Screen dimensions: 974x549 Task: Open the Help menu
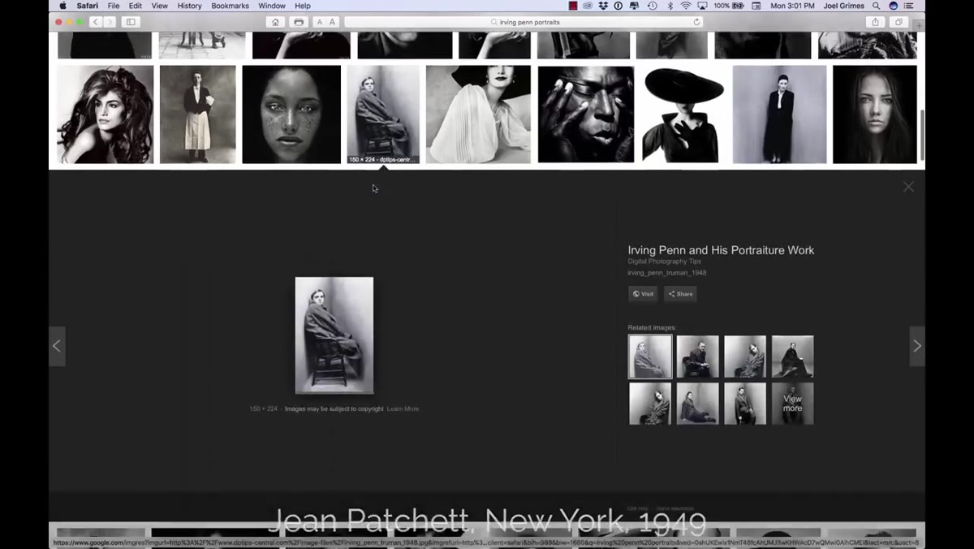point(303,6)
